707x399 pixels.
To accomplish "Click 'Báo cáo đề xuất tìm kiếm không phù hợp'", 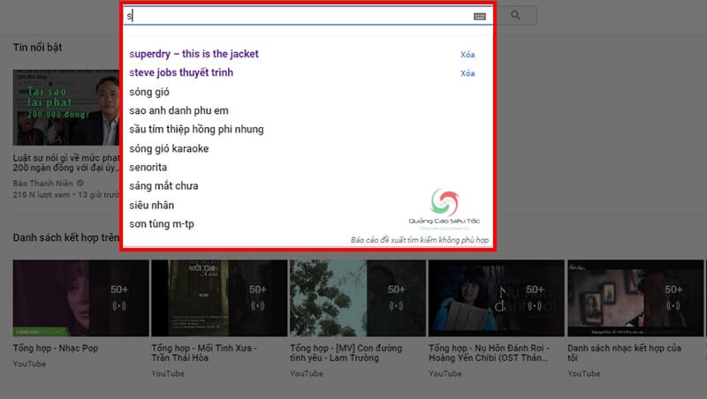I will [x=419, y=240].
